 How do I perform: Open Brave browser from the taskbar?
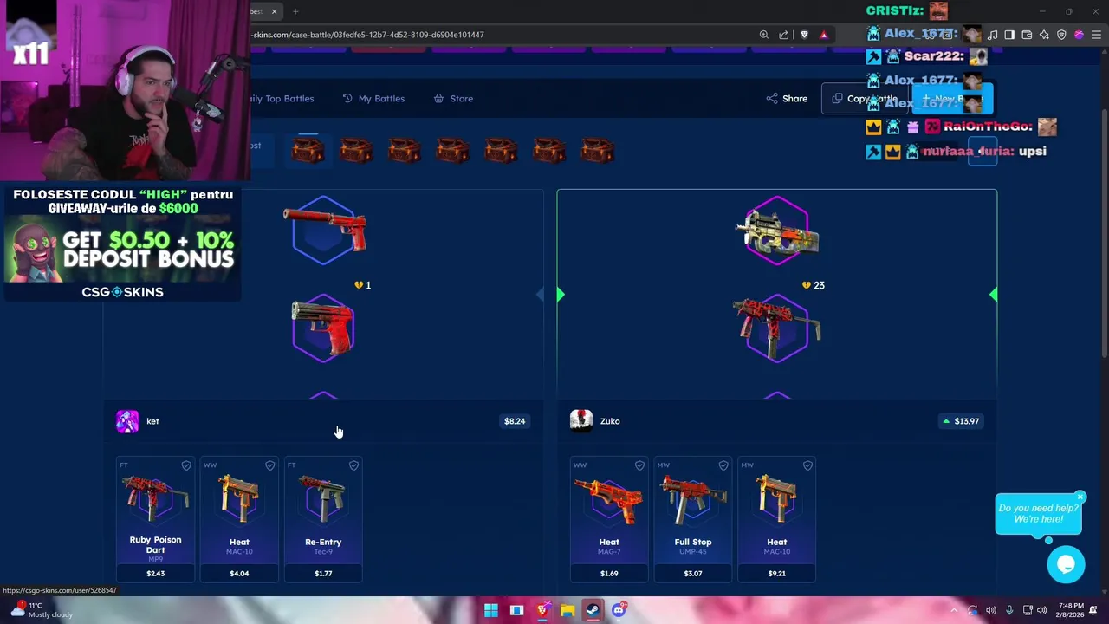coord(542,610)
